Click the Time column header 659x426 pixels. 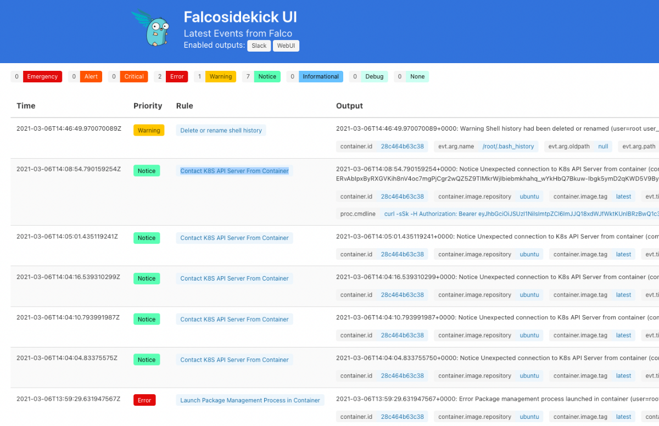(x=26, y=106)
